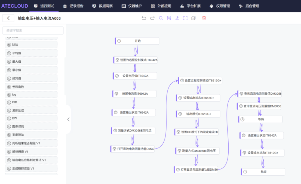Select the 最小值 item in sidebar
The height and width of the screenshot is (184, 301).
point(31,70)
